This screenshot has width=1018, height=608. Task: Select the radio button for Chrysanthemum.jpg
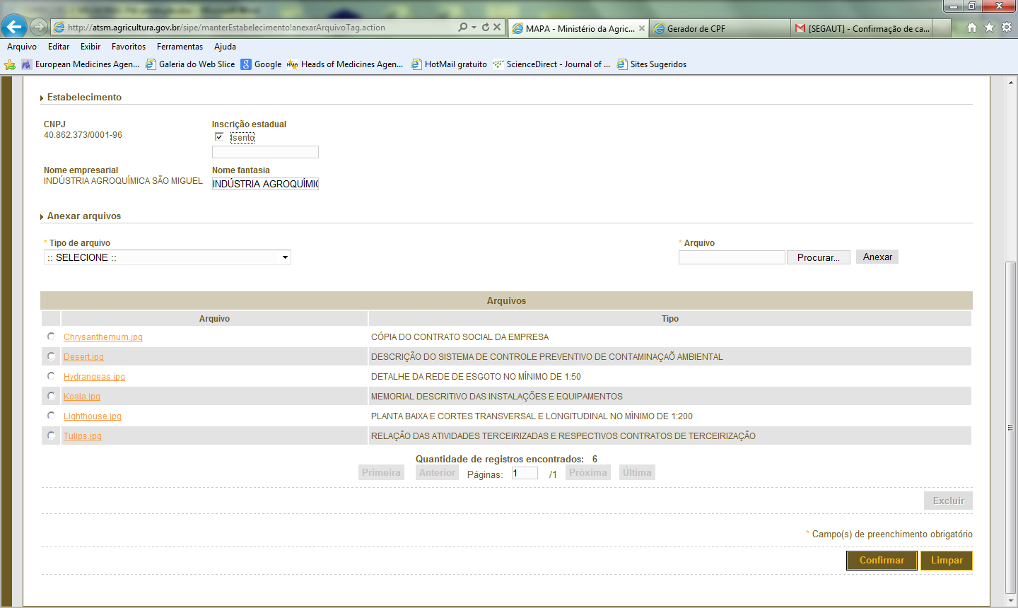[x=51, y=337]
